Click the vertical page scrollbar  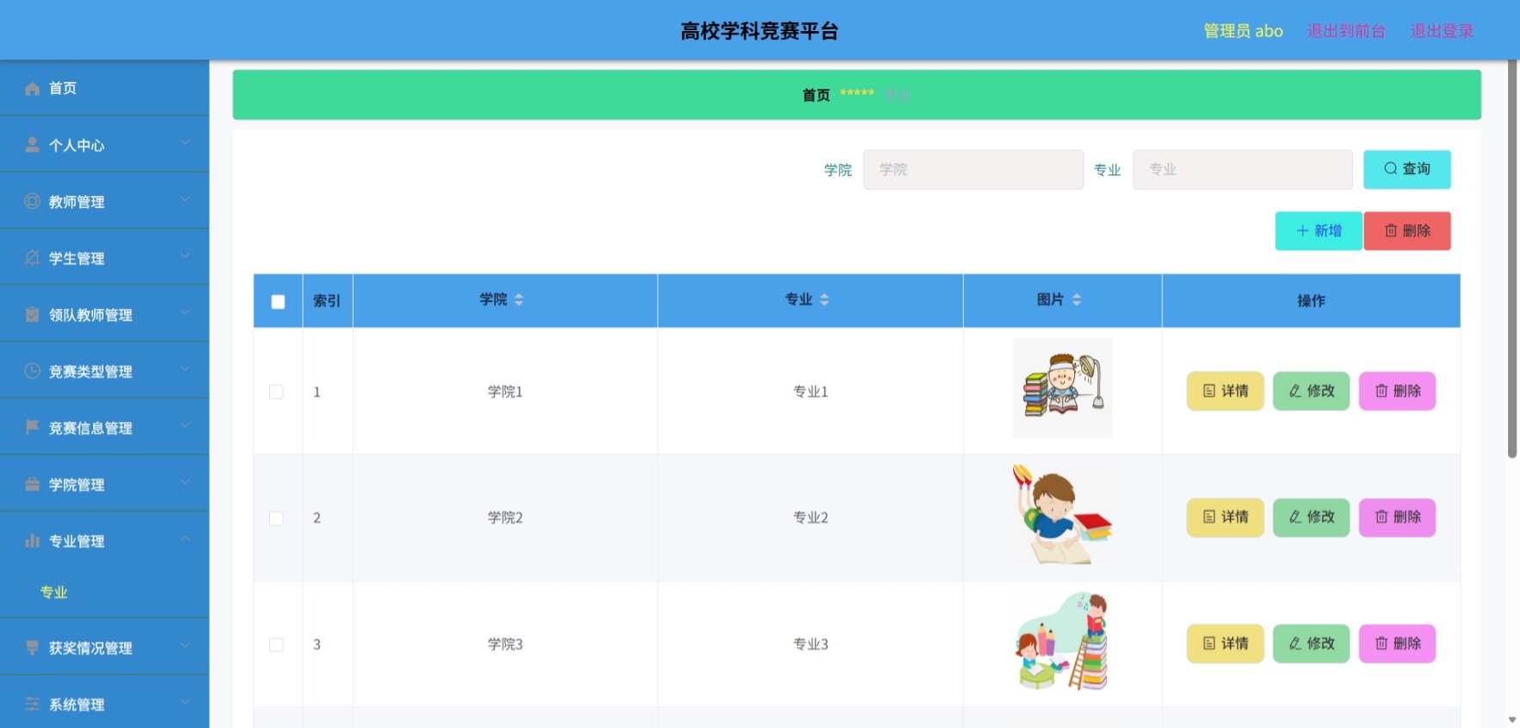tap(1512, 259)
